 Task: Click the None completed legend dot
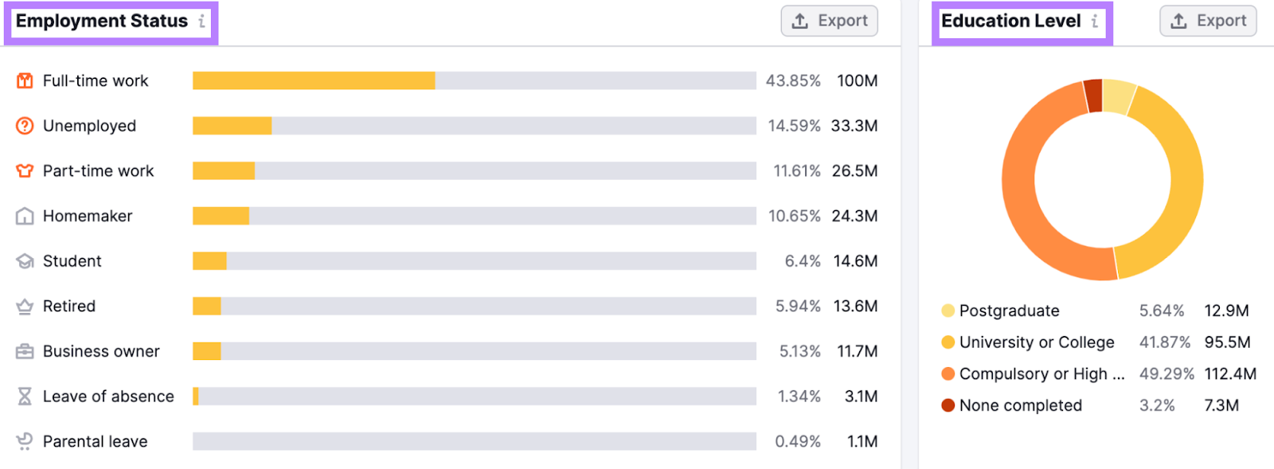pos(948,405)
